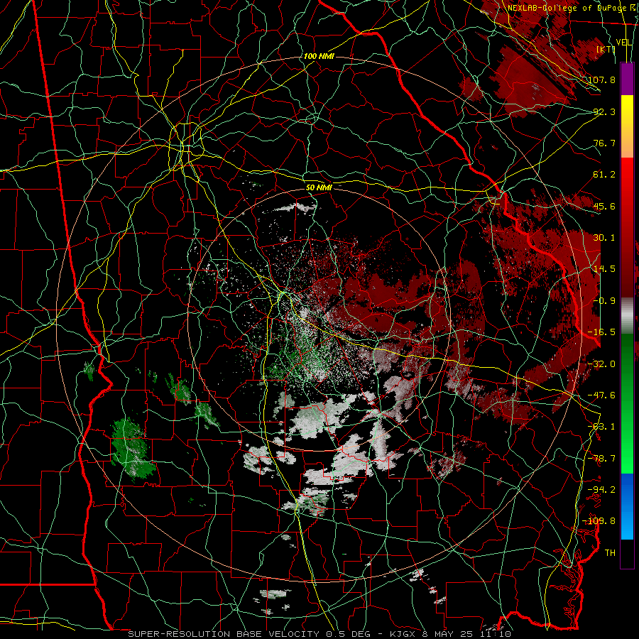Click the 76.7 value on velocity scale
639x639 pixels.
(x=604, y=143)
